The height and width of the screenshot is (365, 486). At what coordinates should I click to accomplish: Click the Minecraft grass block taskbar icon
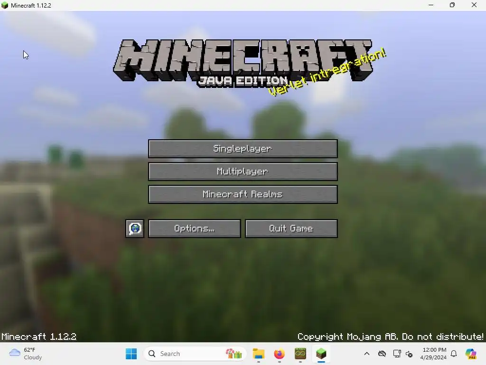click(321, 354)
